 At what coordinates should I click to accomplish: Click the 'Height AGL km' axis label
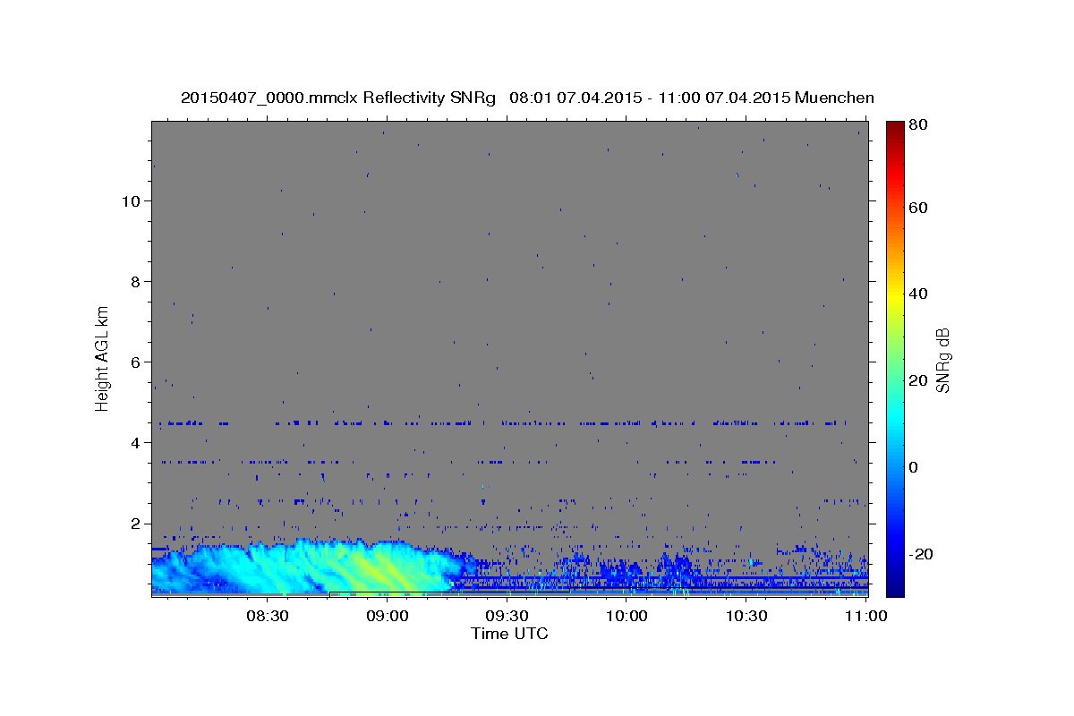coord(103,357)
